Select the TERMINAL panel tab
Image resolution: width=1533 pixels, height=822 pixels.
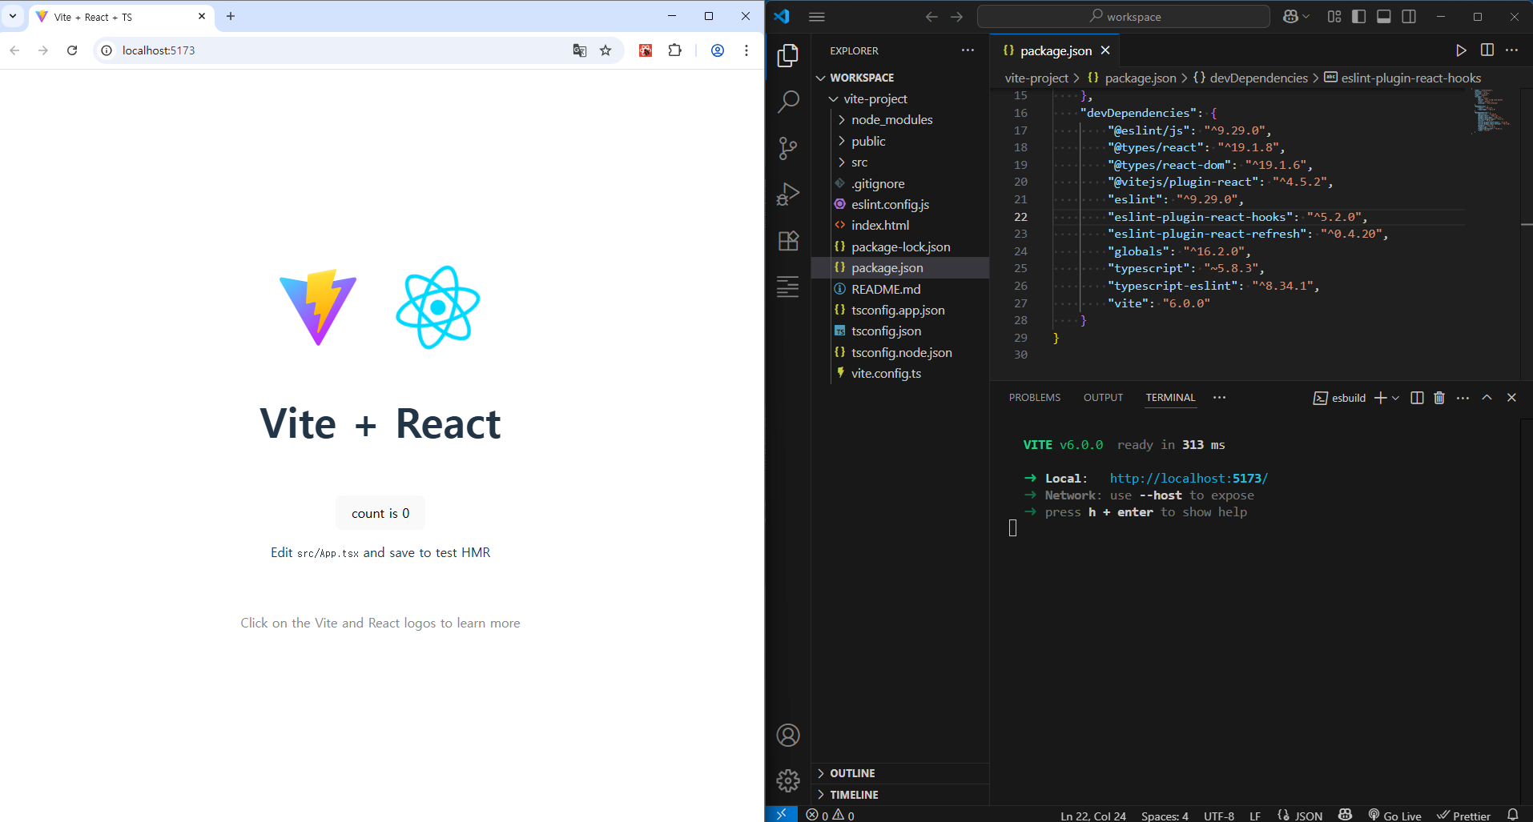(x=1170, y=398)
